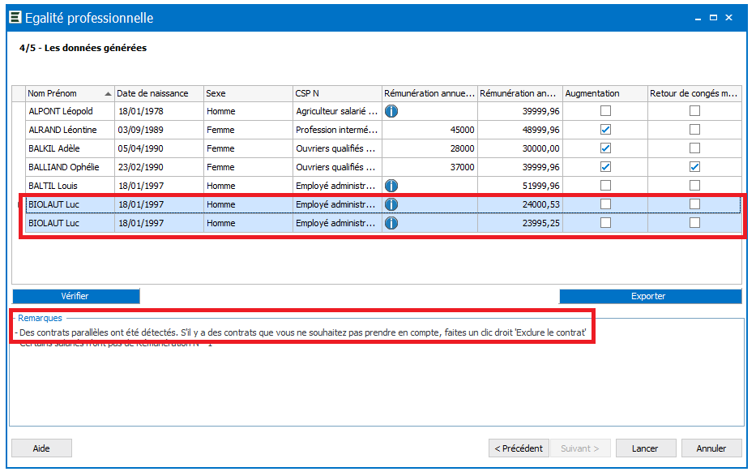Check Augmentation for BIOLAUT Luc row 23995,25
Viewport: 756px width, 476px height.
[x=605, y=223]
